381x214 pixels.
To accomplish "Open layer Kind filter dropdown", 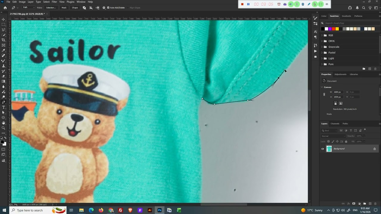I will point(330,130).
